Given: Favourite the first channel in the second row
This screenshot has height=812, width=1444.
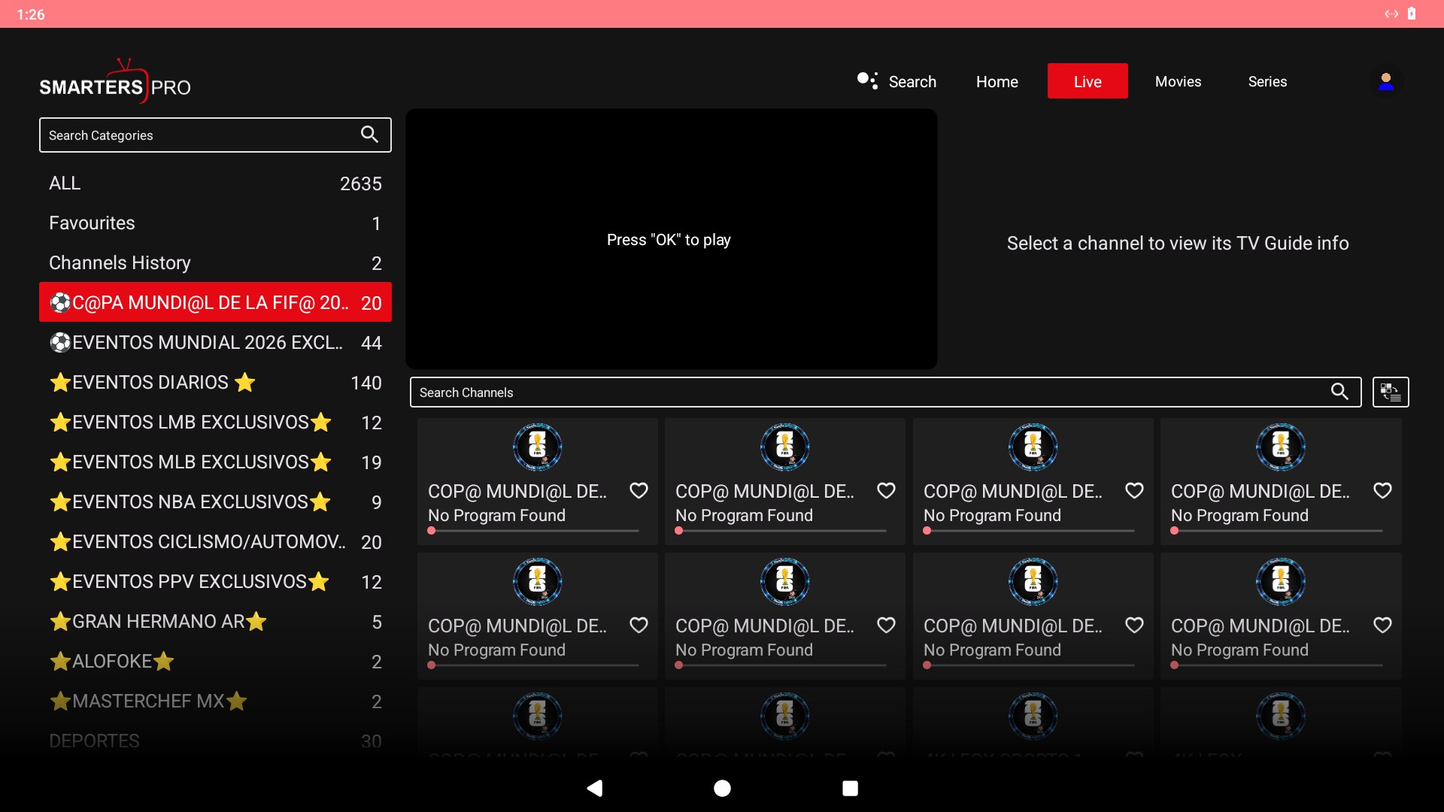Looking at the screenshot, I should point(639,626).
